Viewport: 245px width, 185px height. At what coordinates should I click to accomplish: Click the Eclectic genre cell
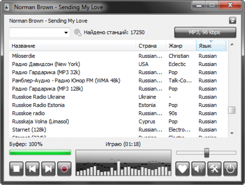point(177,64)
